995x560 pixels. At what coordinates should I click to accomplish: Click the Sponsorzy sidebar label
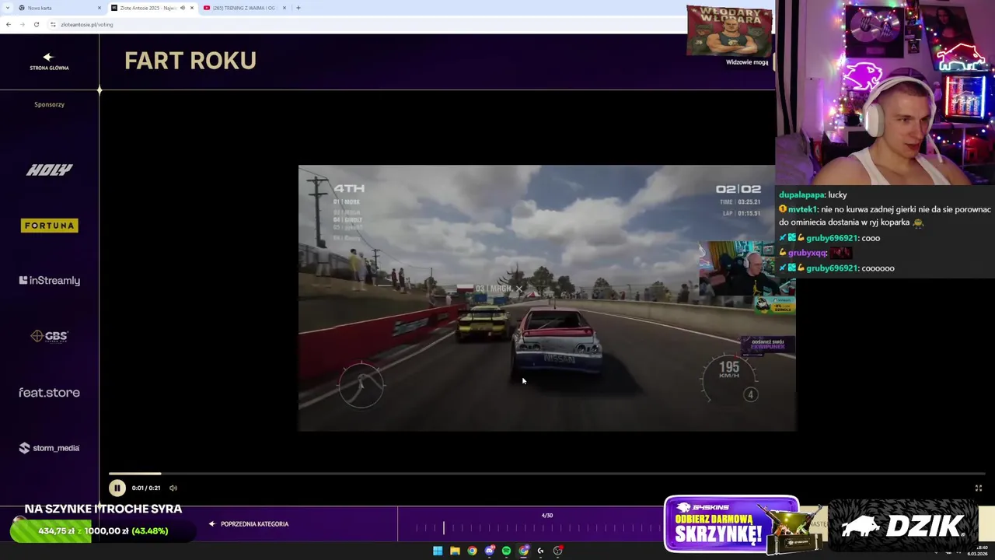coord(49,104)
